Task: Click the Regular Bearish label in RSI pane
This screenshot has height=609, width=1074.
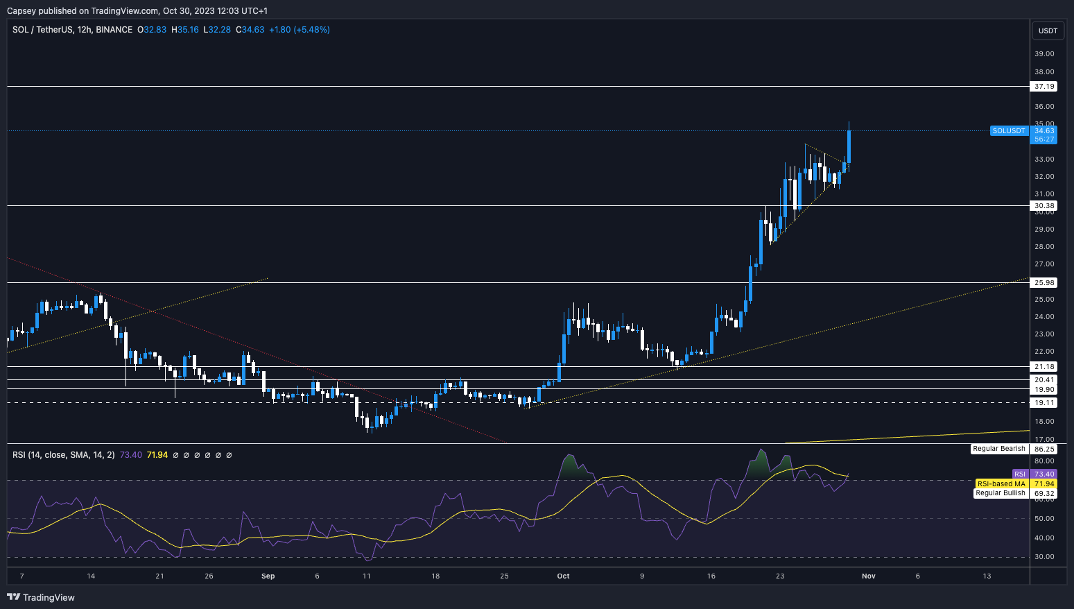Action: pos(998,449)
